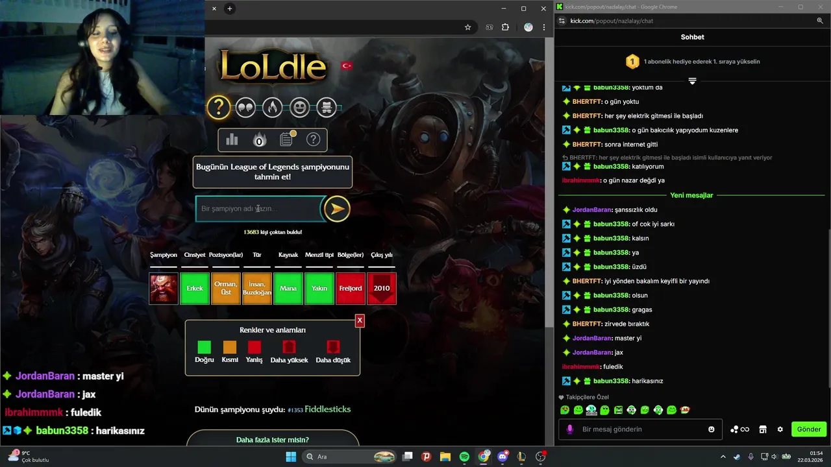The image size is (831, 467).
Task: Open OBS Studio from the taskbar
Action: click(x=540, y=457)
